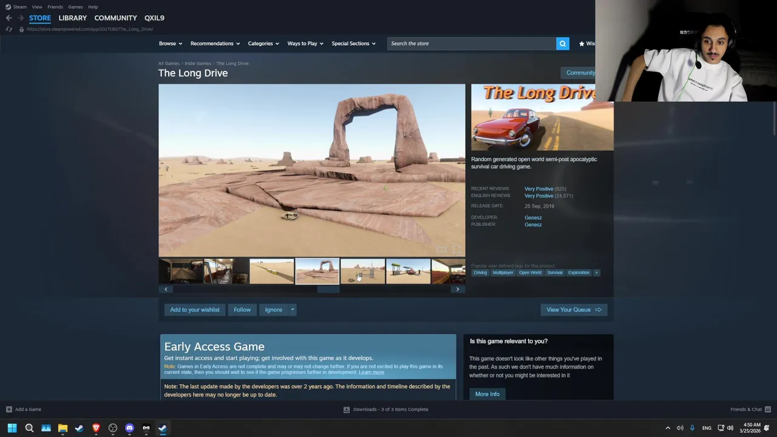Open the Genesz developer link
777x437 pixels.
tap(533, 217)
